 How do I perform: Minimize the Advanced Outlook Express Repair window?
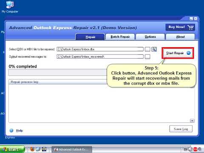191,19
